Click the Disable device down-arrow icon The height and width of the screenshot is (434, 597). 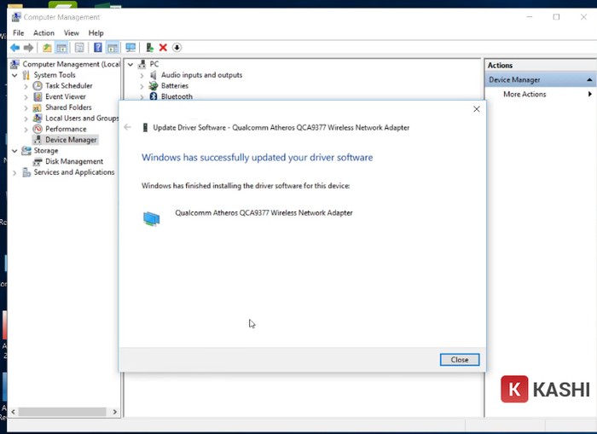pos(177,48)
